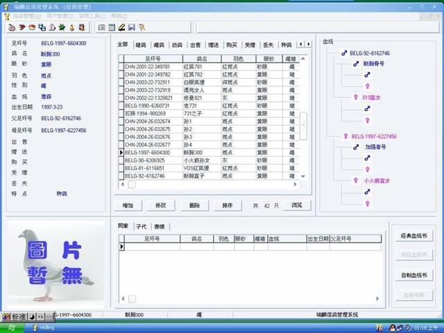Click the overlapping blue windows toolbar icon
Screen dimensions: 444x333
[42, 27]
